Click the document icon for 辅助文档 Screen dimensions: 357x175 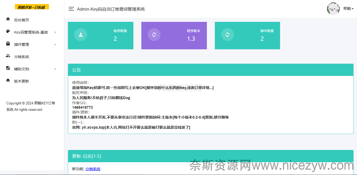click(8, 68)
